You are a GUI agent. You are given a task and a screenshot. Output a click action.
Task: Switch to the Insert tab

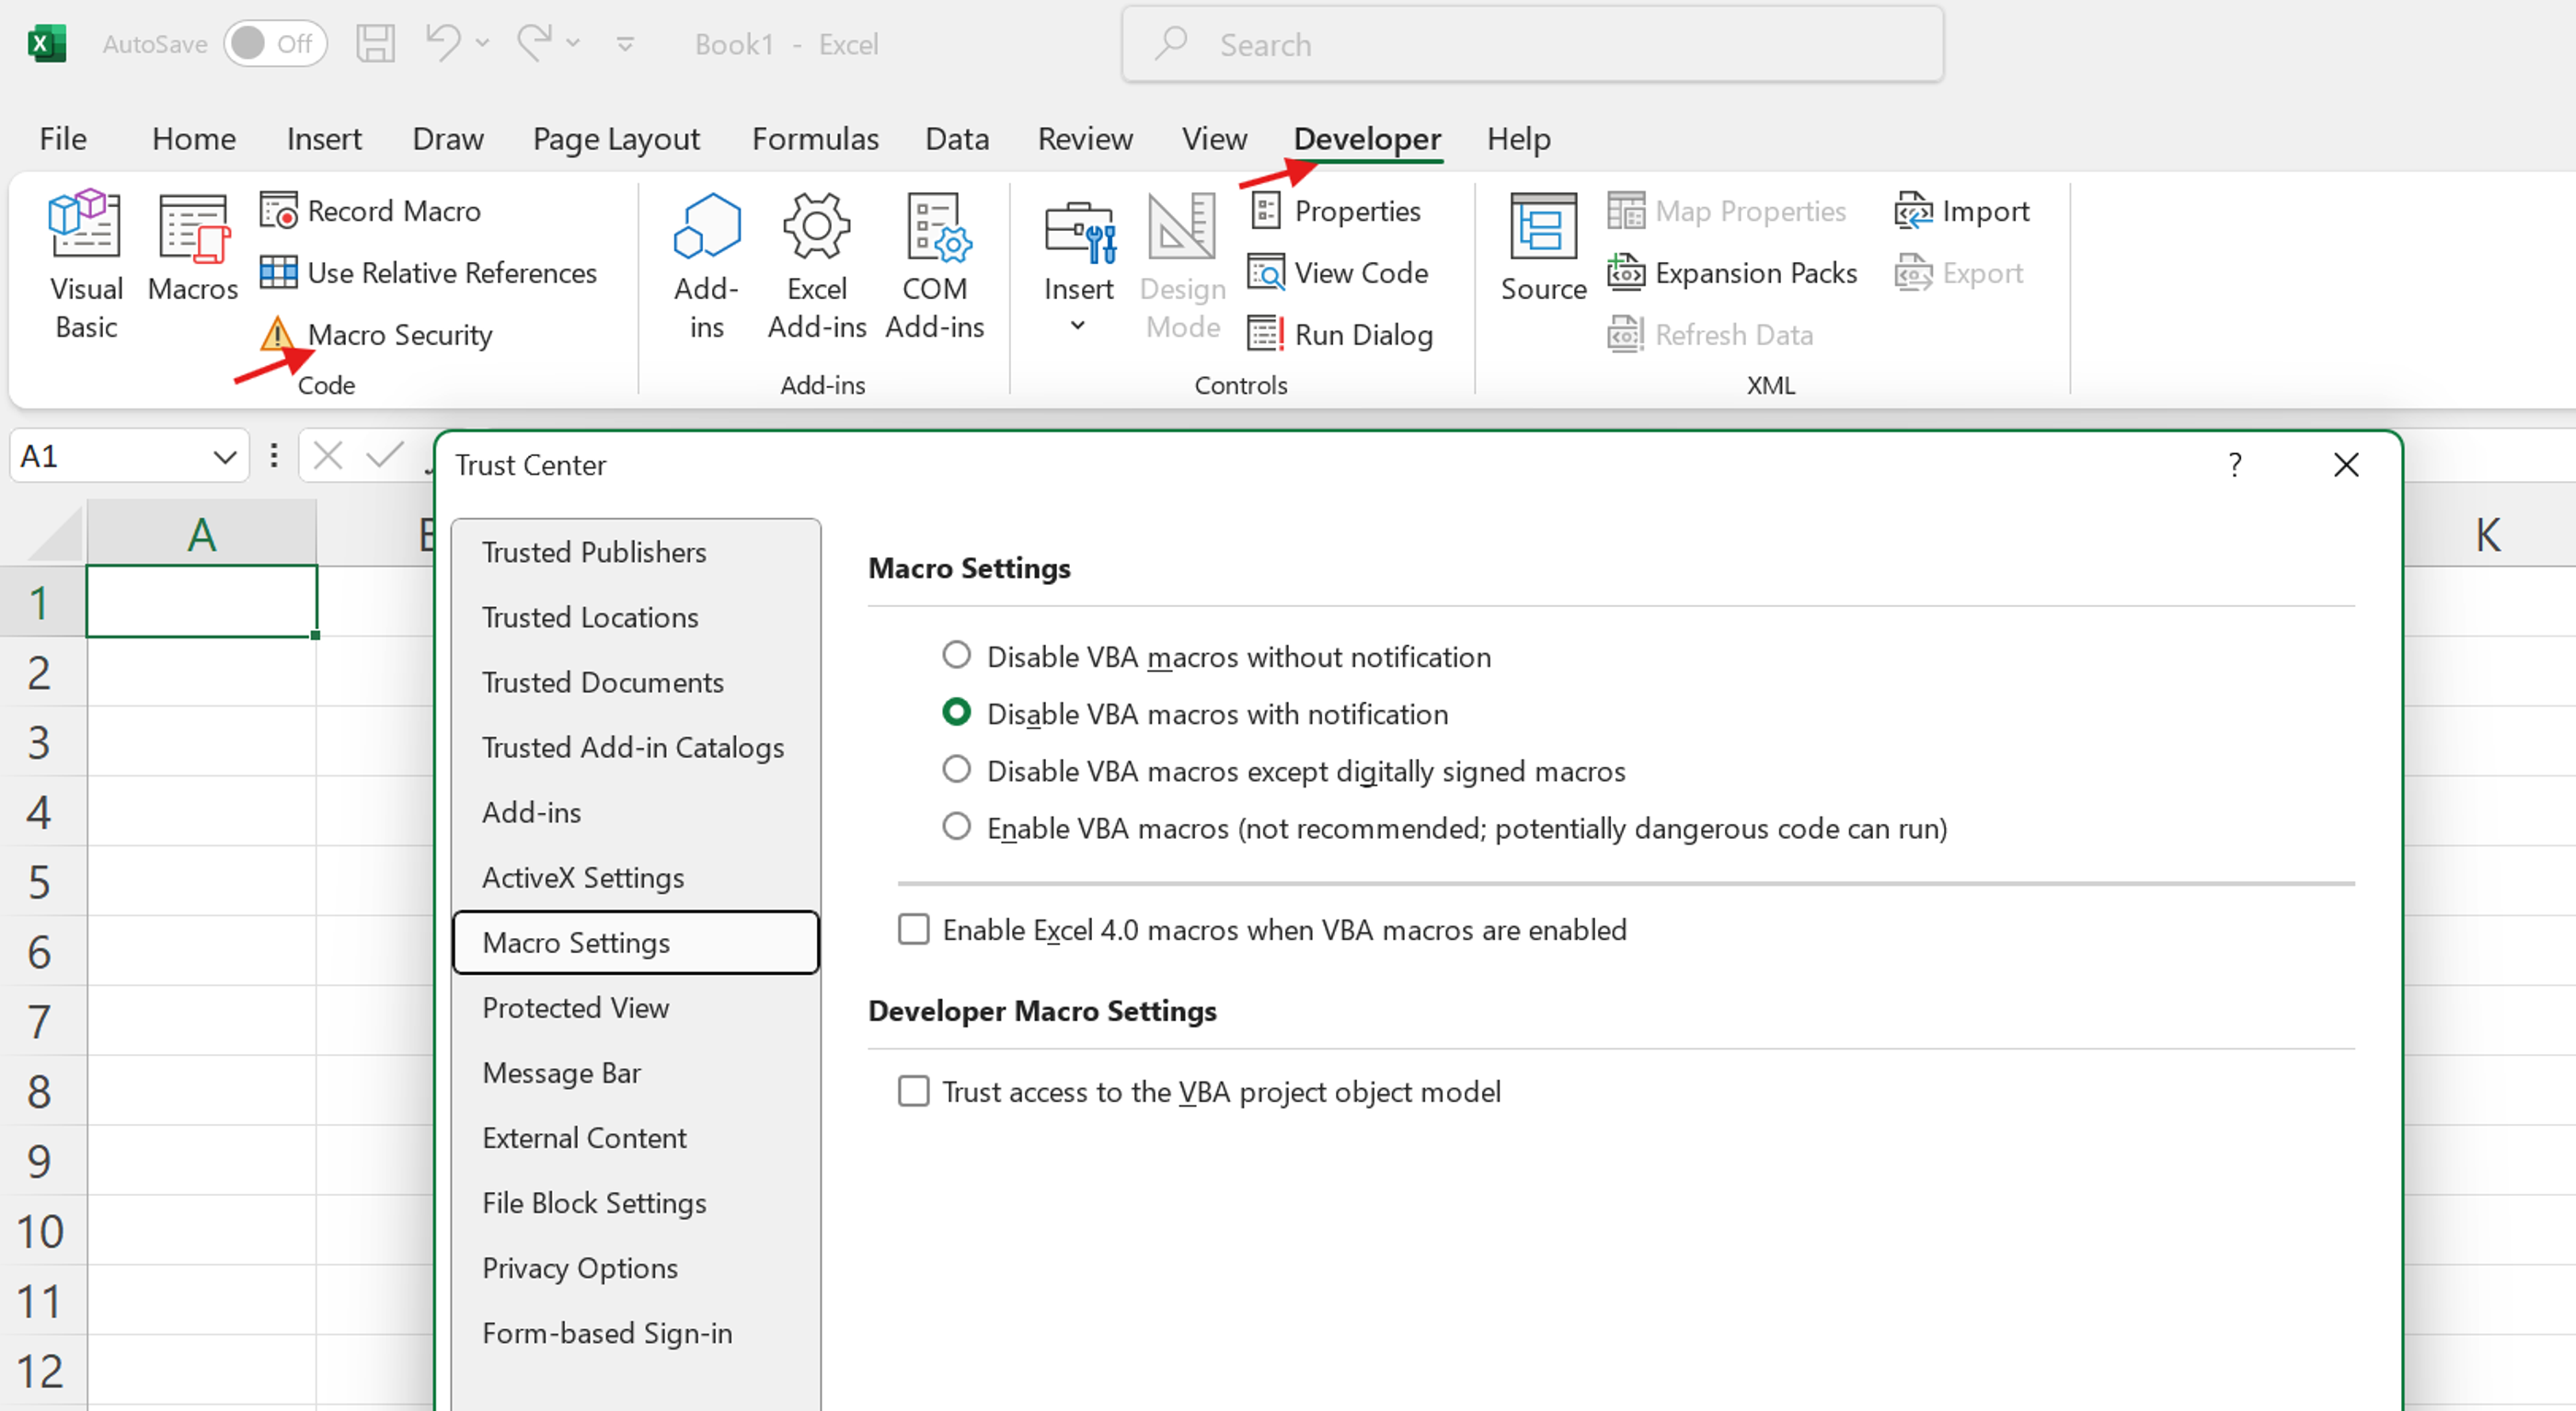[324, 139]
